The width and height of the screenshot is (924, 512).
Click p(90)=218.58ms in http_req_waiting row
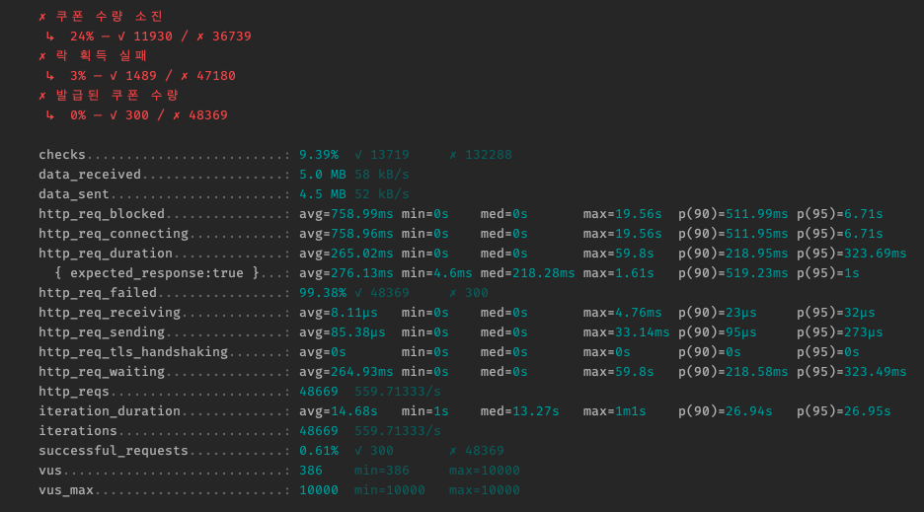(733, 372)
